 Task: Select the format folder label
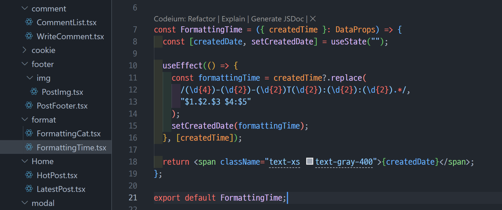(44, 120)
